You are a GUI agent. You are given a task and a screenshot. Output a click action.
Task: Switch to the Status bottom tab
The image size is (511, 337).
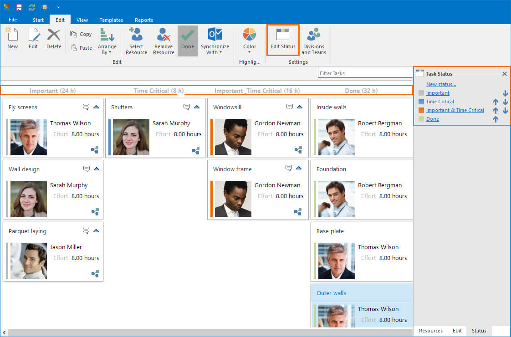click(479, 331)
